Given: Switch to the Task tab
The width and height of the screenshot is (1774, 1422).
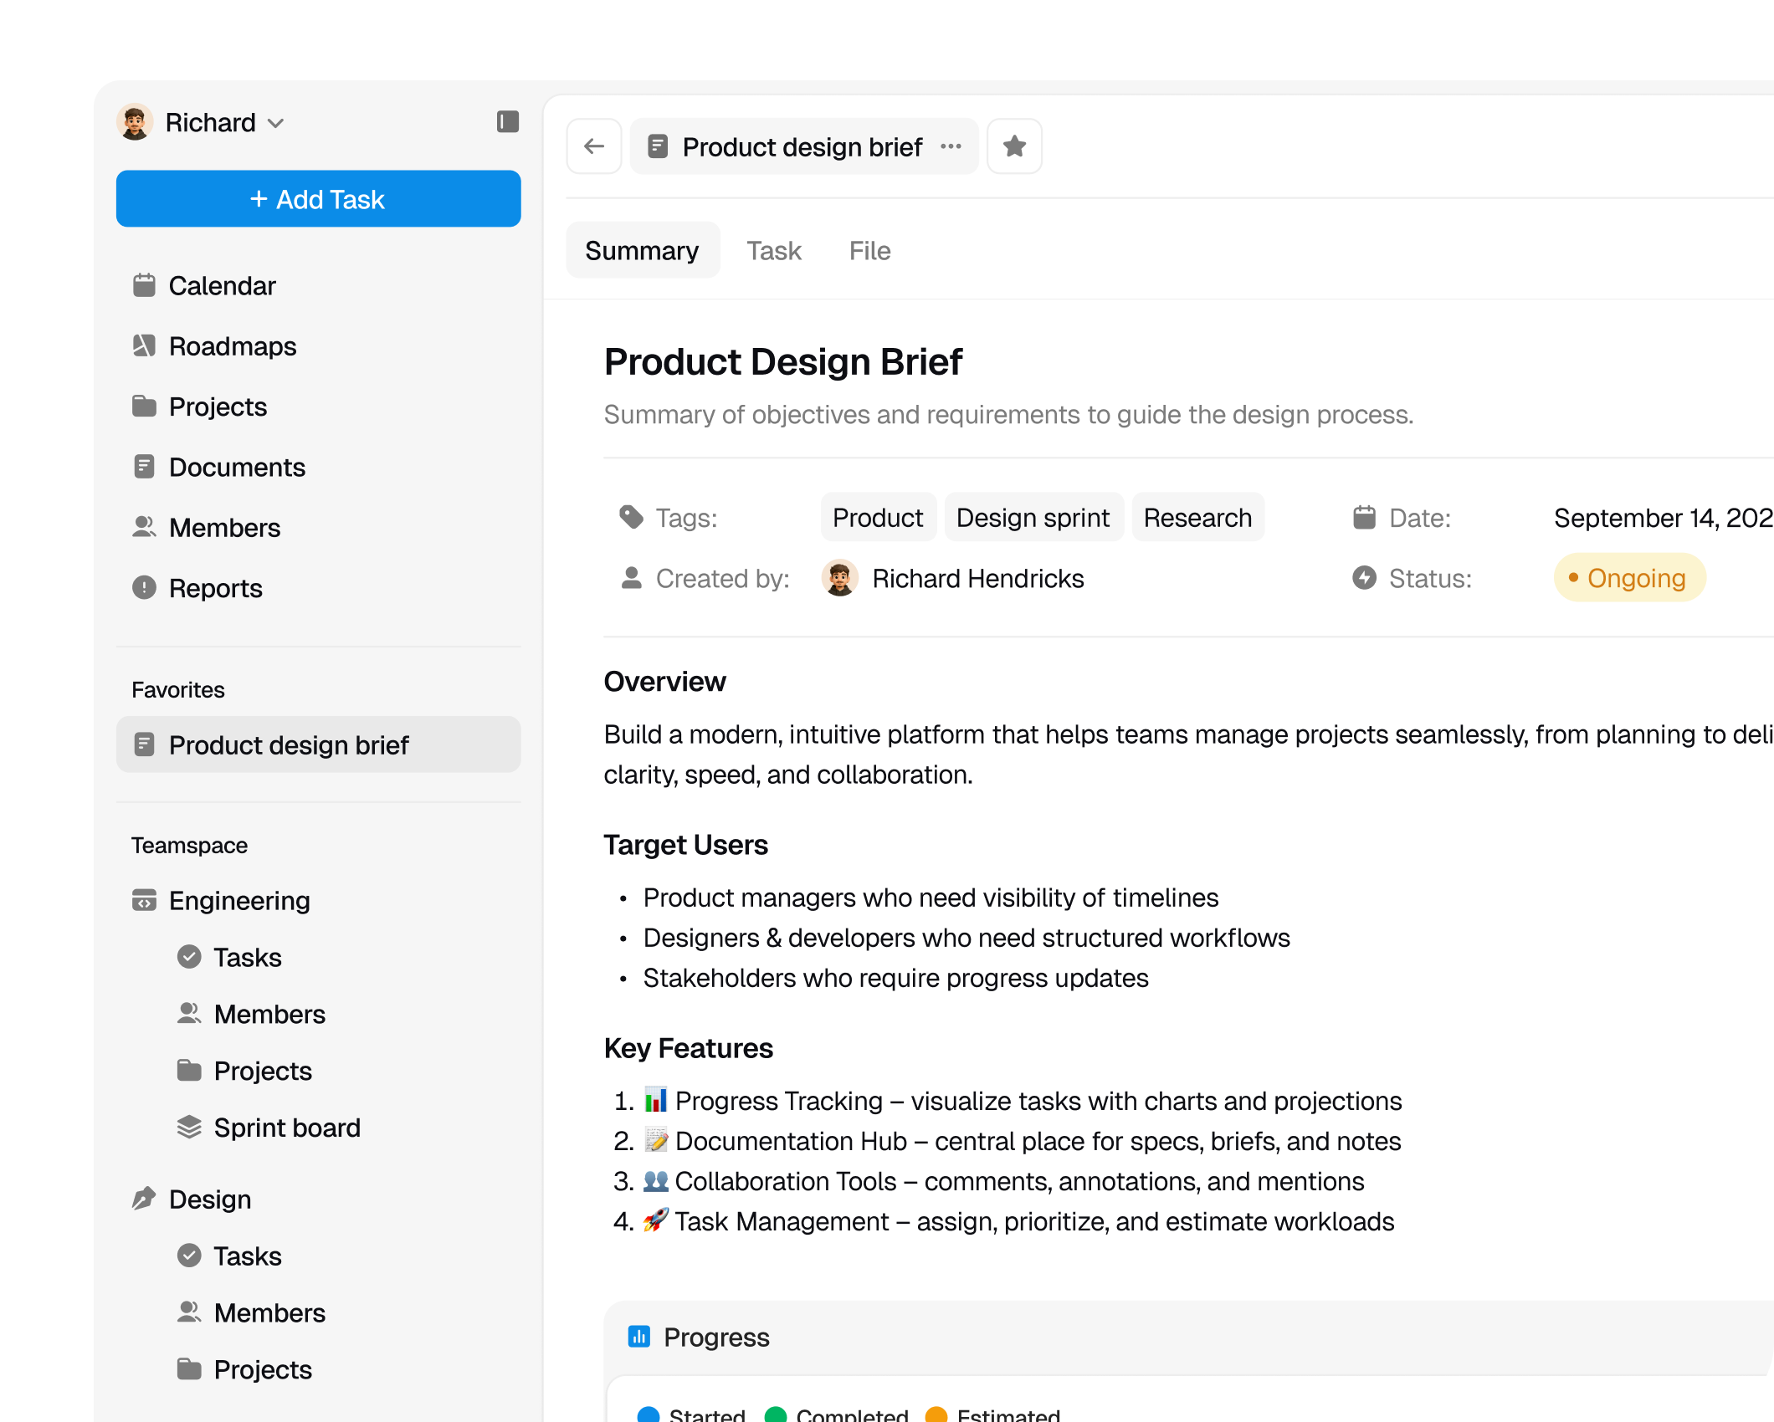Looking at the screenshot, I should click(x=774, y=251).
